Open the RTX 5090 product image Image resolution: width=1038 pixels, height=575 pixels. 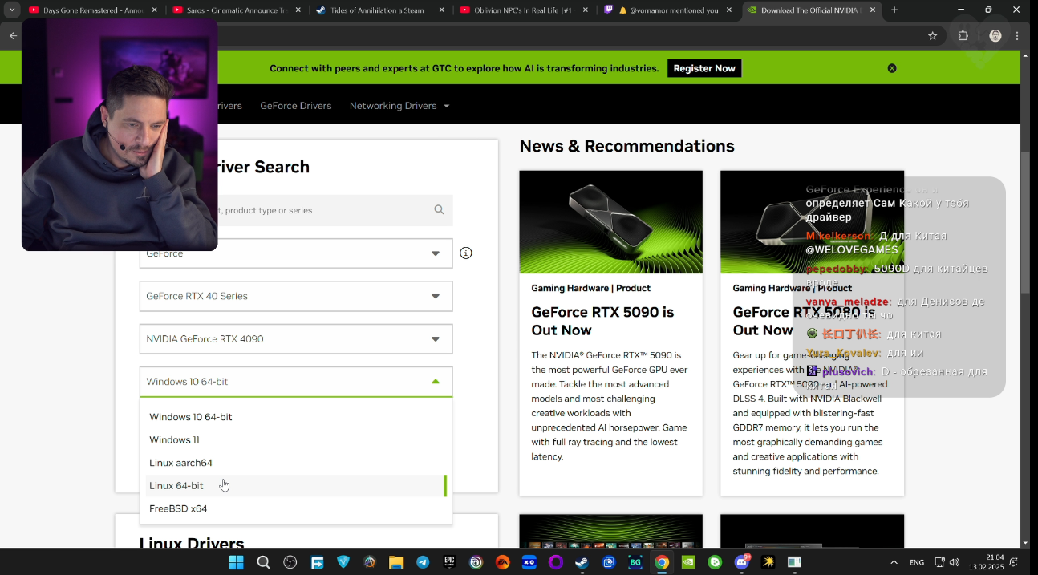(x=610, y=222)
